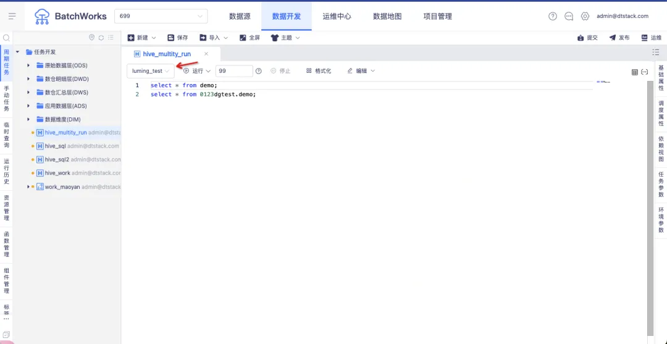Switch to 项目管理 menu

point(438,17)
